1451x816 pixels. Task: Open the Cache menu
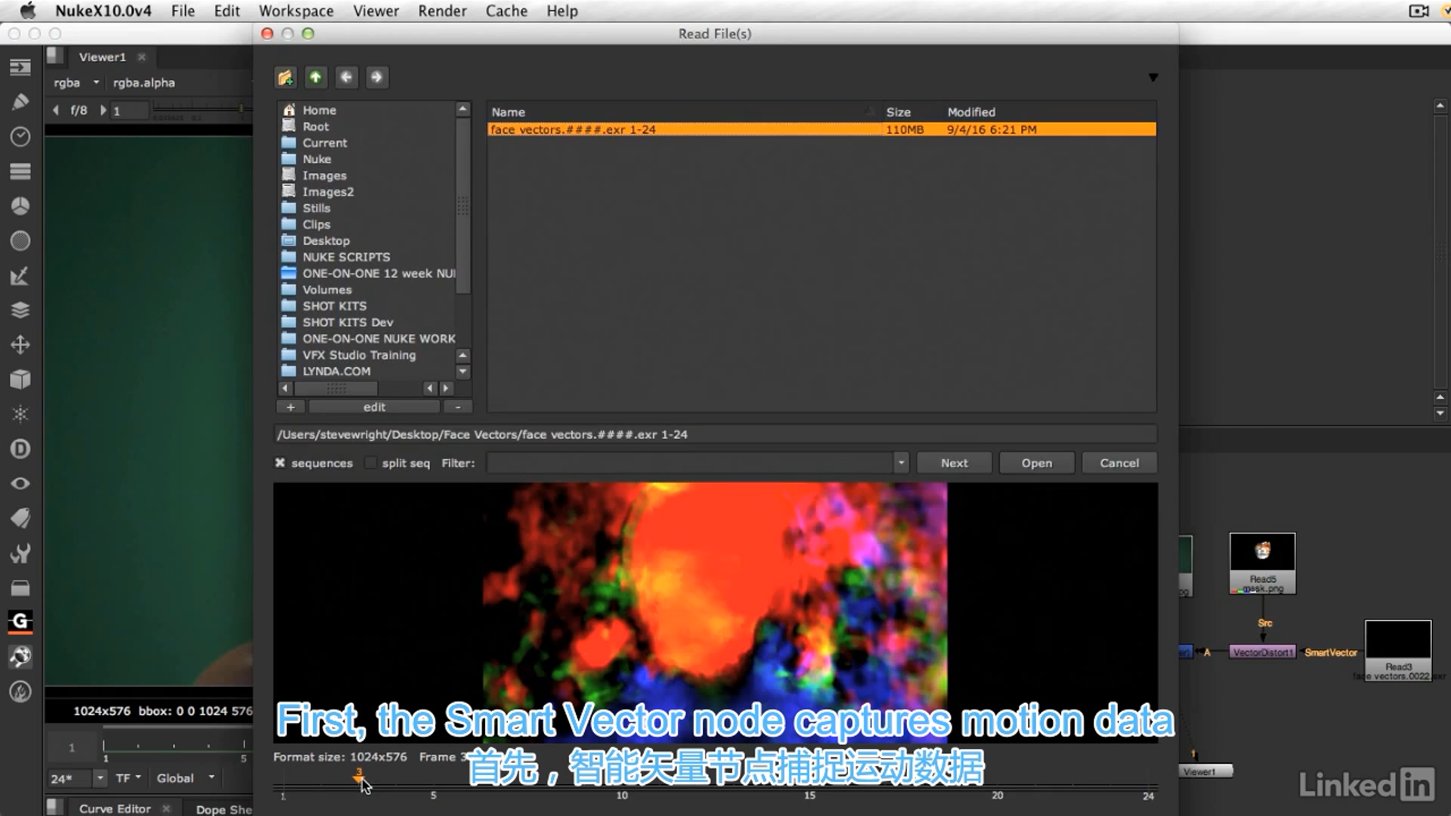[506, 11]
